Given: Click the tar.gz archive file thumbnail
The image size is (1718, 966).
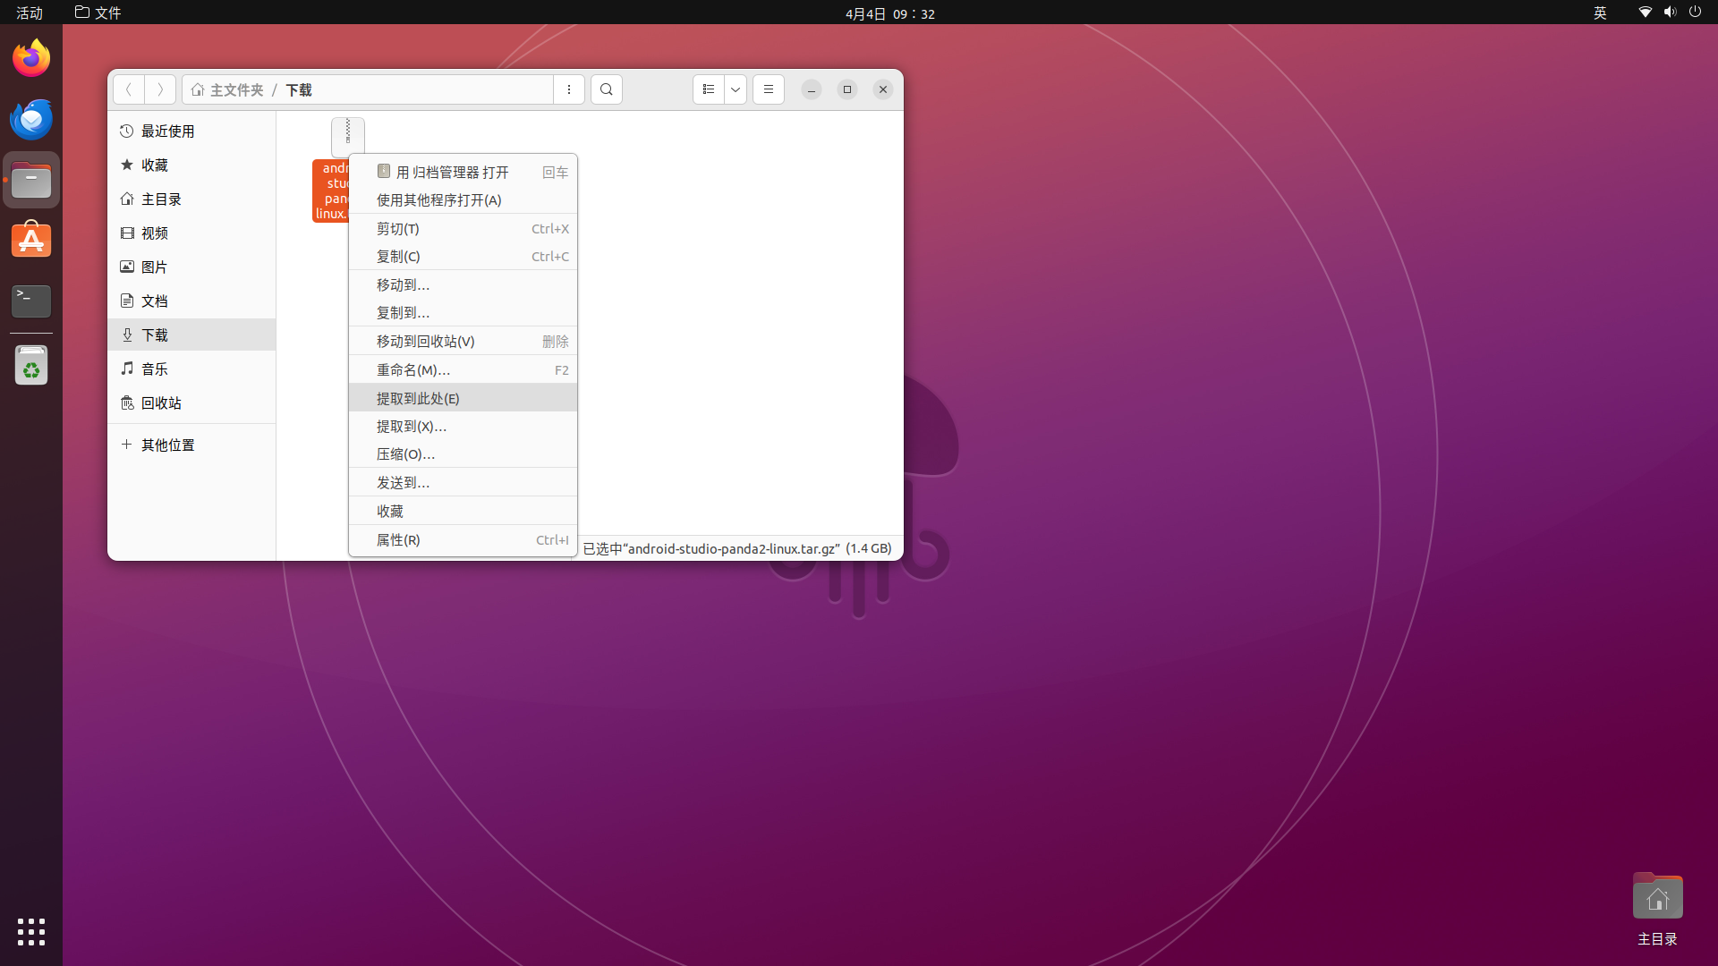Looking at the screenshot, I should click(347, 136).
